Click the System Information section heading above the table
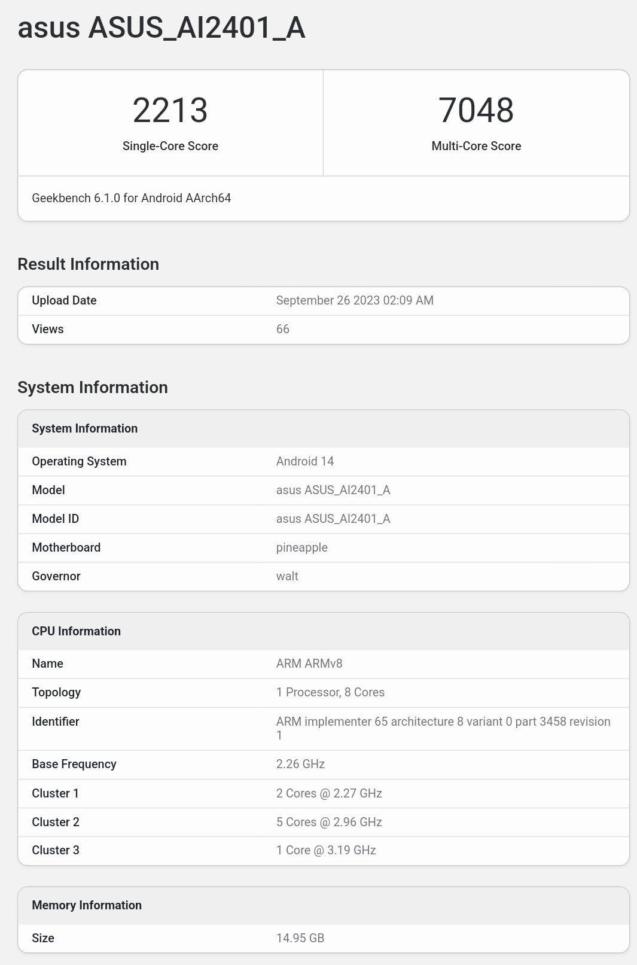 tap(93, 387)
